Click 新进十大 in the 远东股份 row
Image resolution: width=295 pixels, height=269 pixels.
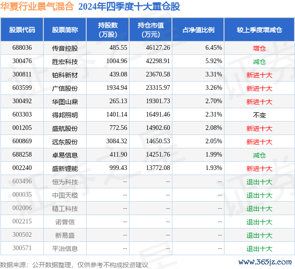pos(260,142)
